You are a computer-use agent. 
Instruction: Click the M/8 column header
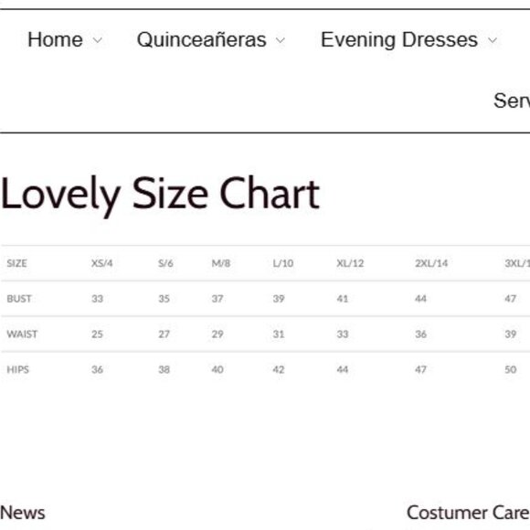click(221, 263)
